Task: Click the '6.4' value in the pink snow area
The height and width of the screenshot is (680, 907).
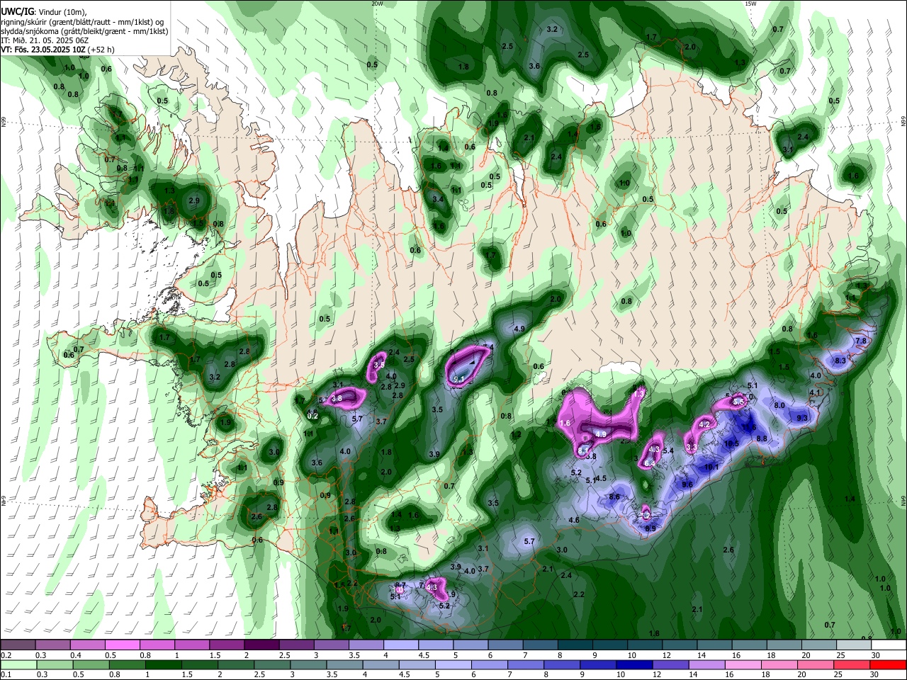Action: pos(650,463)
